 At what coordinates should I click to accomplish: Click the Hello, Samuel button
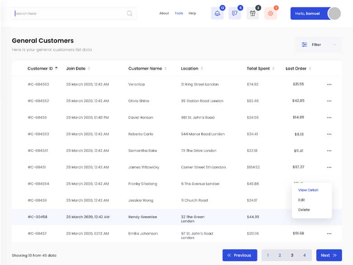(x=310, y=14)
